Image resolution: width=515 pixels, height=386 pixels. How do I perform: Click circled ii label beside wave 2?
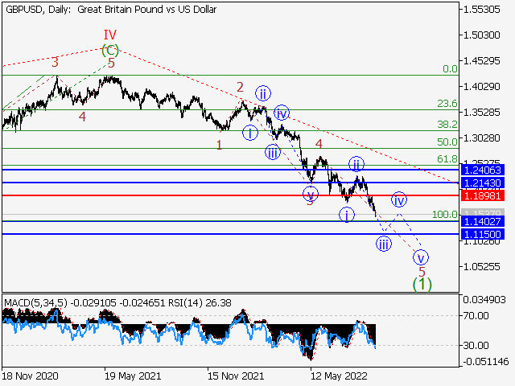point(263,93)
